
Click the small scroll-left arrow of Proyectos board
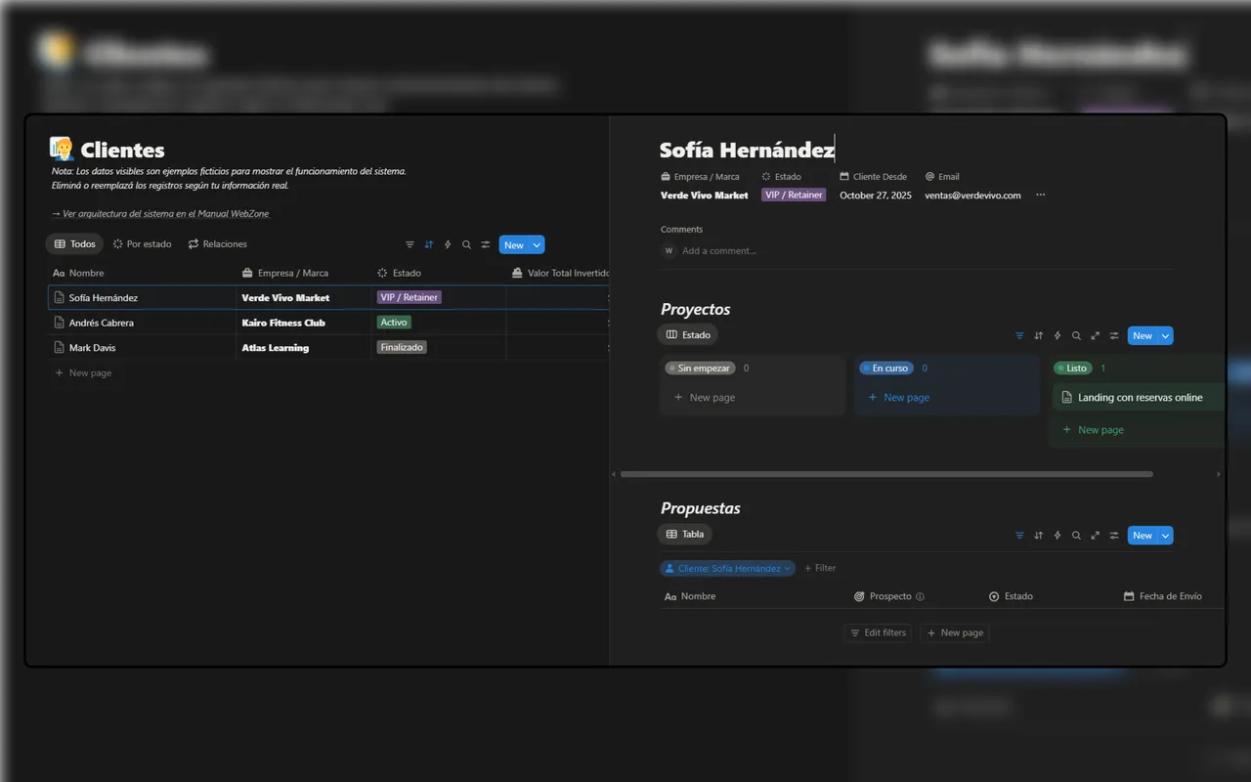click(614, 474)
